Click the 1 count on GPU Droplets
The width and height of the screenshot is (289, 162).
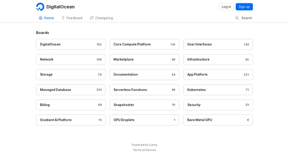point(175,120)
